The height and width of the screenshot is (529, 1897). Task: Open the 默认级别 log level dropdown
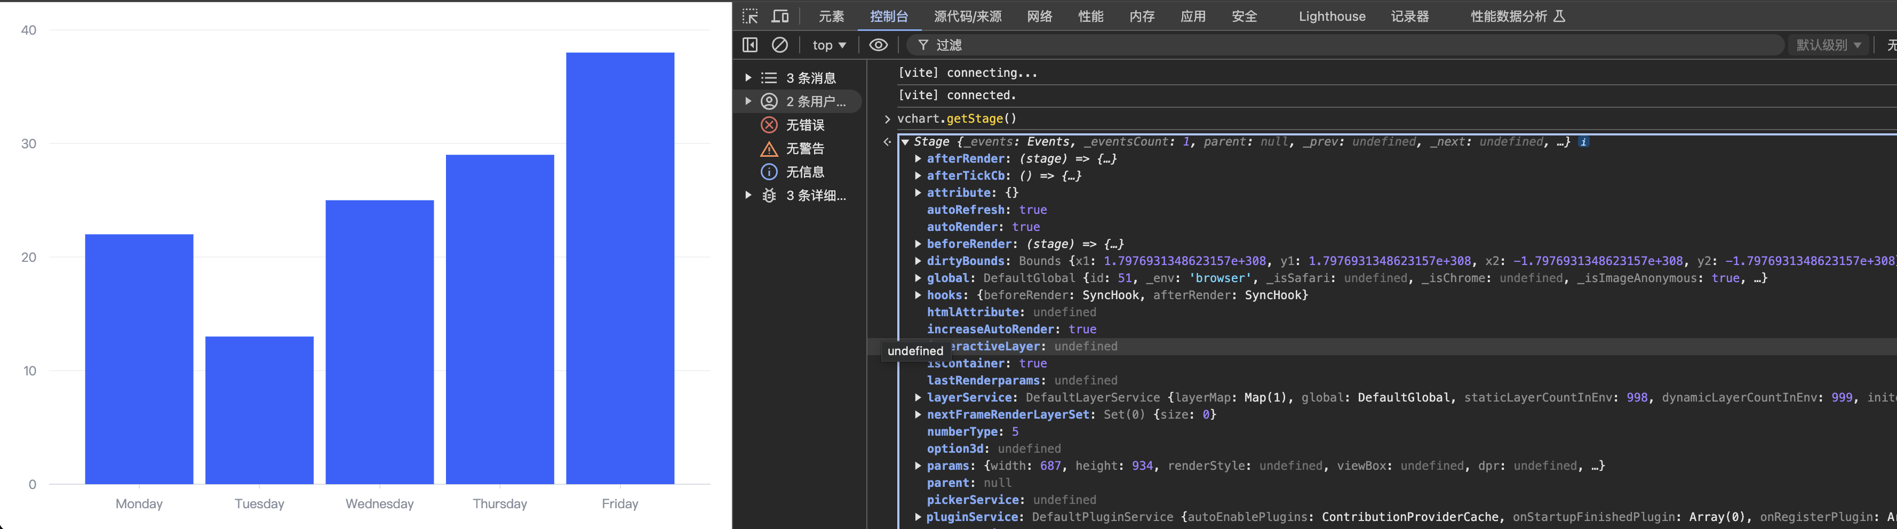[1829, 45]
